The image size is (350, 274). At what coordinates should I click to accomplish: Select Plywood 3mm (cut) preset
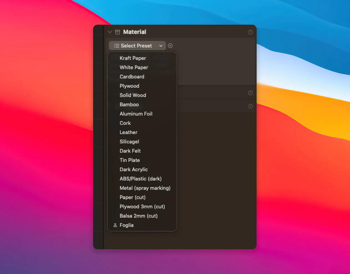pyautogui.click(x=142, y=207)
